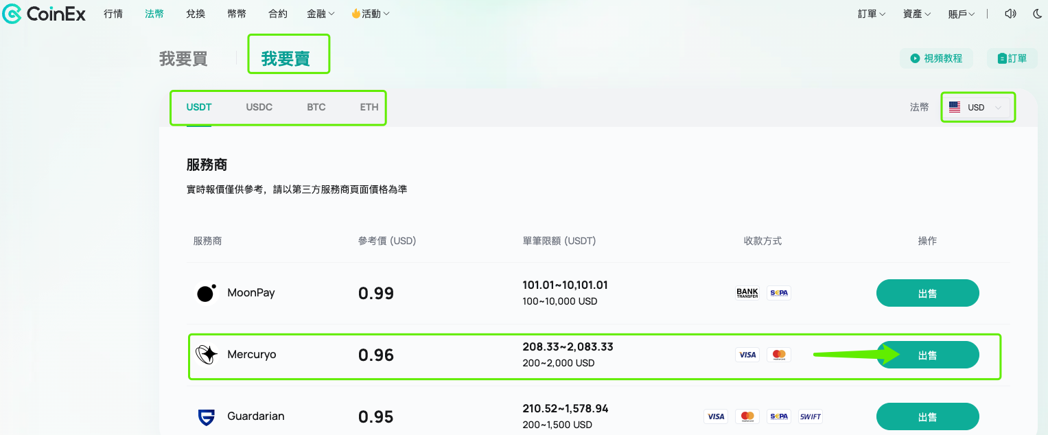This screenshot has width=1048, height=435.
Task: Click Mercuryo VISA payment icon
Action: point(747,355)
